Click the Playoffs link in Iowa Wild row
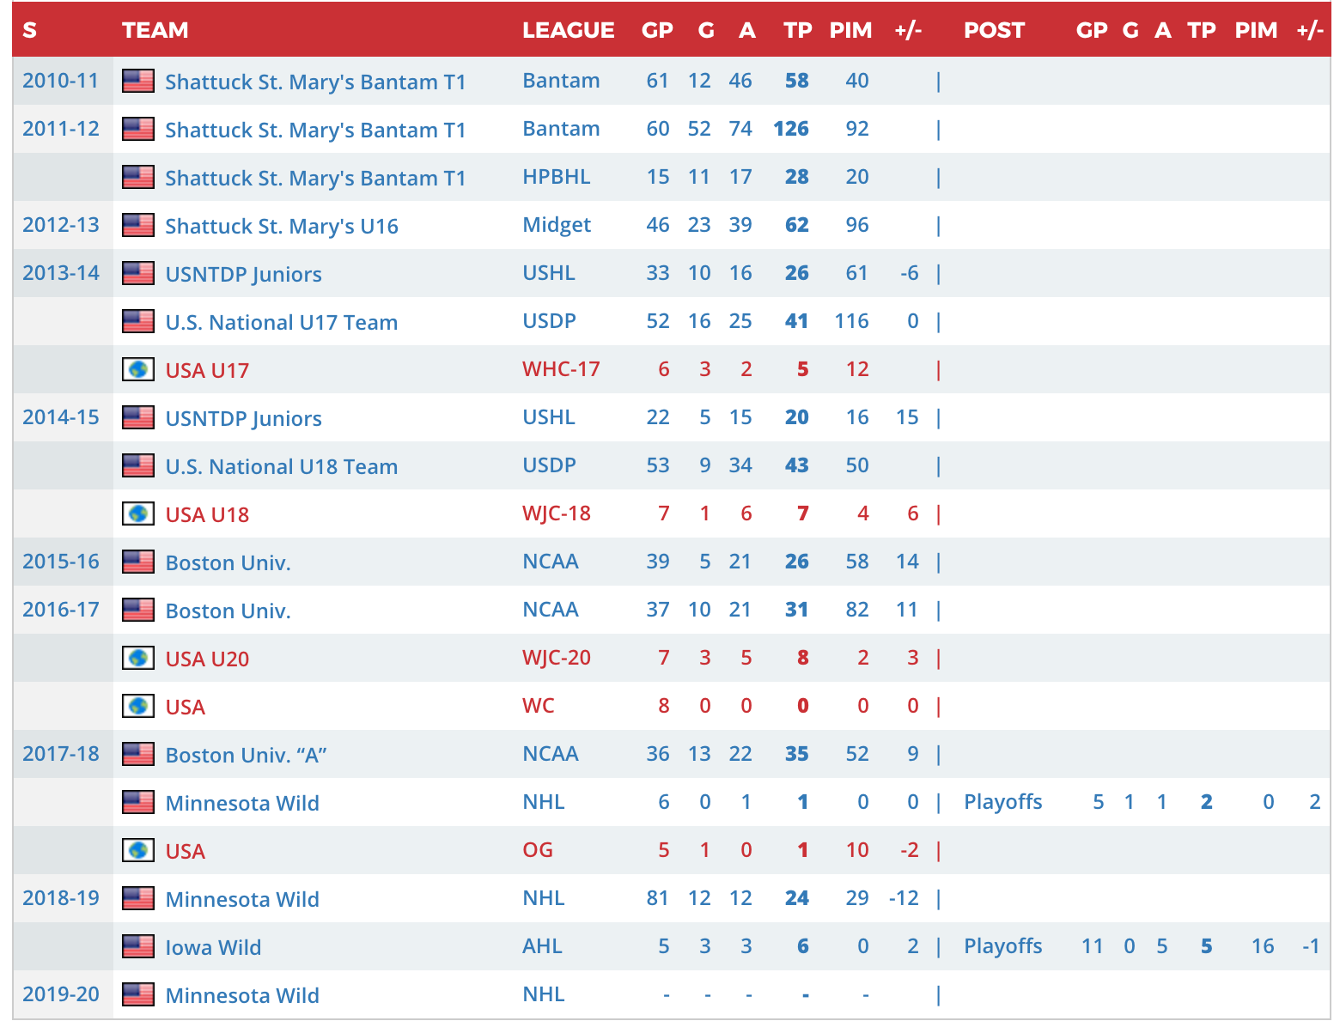This screenshot has width=1340, height=1027. point(1002,946)
